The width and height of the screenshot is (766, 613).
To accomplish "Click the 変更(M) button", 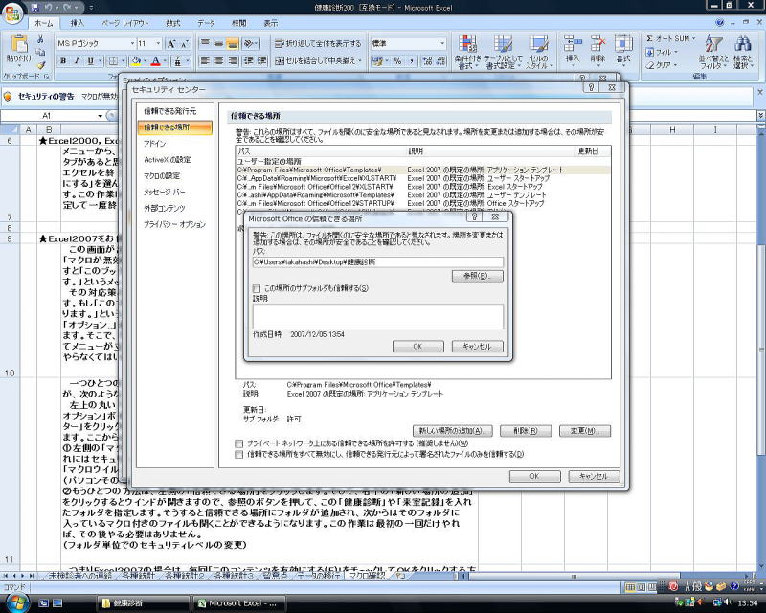I will 585,431.
